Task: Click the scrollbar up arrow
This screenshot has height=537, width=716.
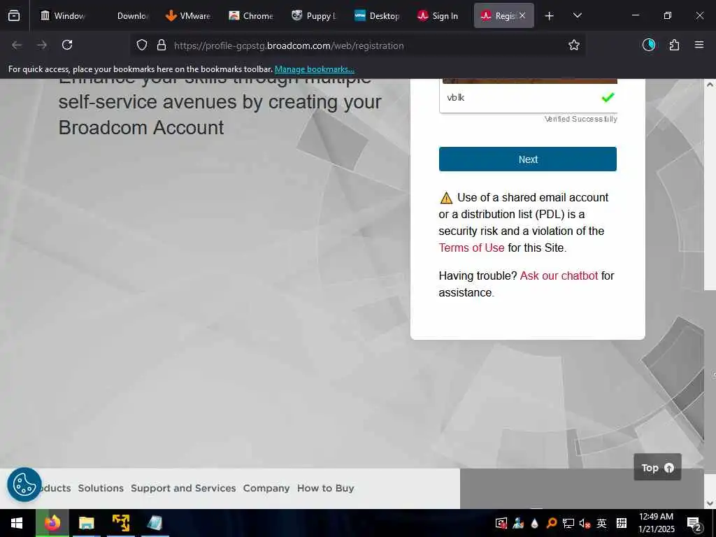Action: click(x=710, y=85)
